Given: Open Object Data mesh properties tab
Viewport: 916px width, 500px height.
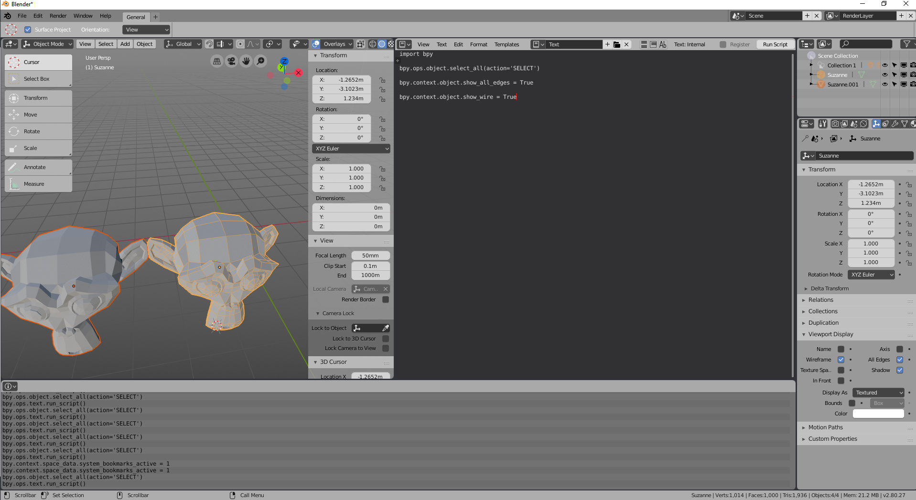Looking at the screenshot, I should [x=905, y=124].
